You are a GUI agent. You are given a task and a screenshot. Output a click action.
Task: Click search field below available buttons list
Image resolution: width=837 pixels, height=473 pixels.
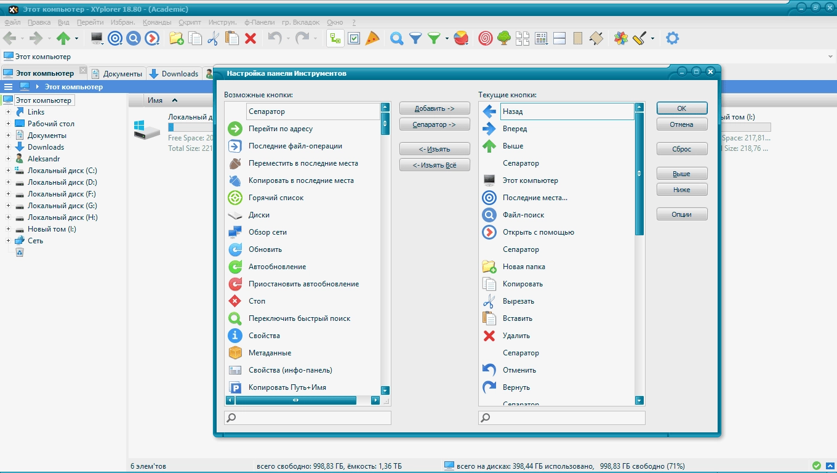(308, 418)
